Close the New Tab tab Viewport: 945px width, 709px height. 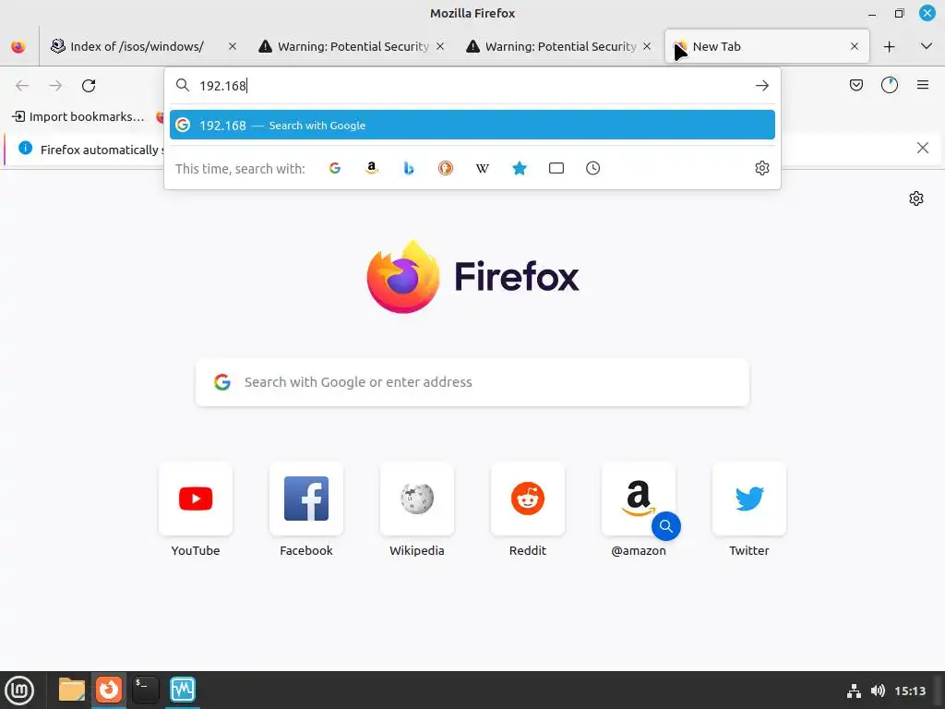tap(854, 46)
